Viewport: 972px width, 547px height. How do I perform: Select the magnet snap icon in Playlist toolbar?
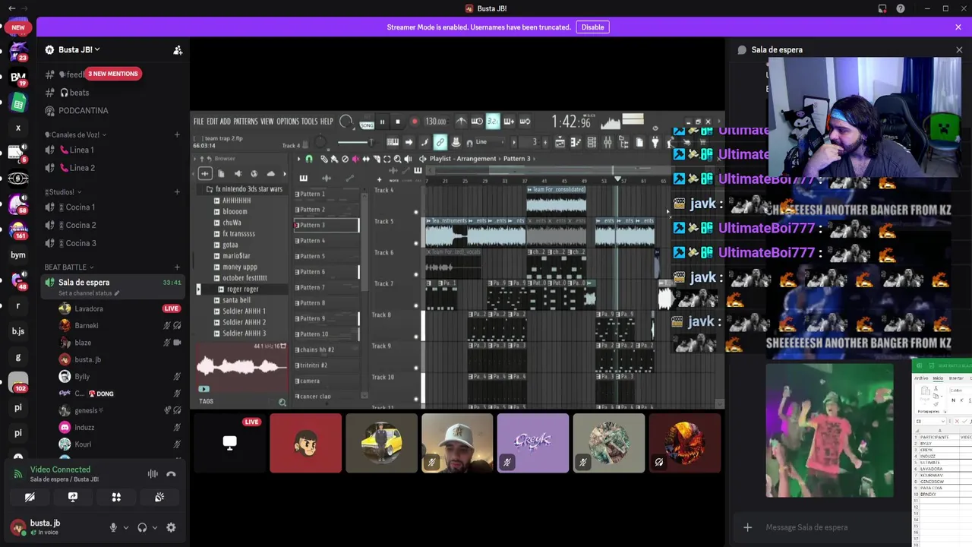coord(309,159)
